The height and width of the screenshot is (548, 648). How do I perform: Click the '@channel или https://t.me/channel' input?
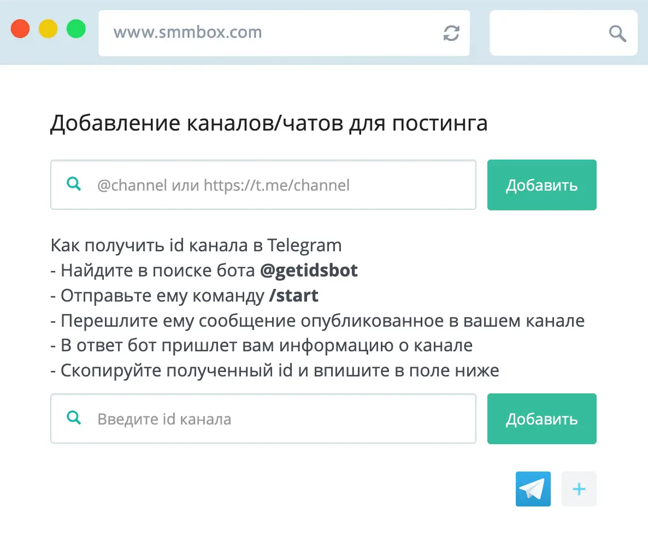(263, 185)
